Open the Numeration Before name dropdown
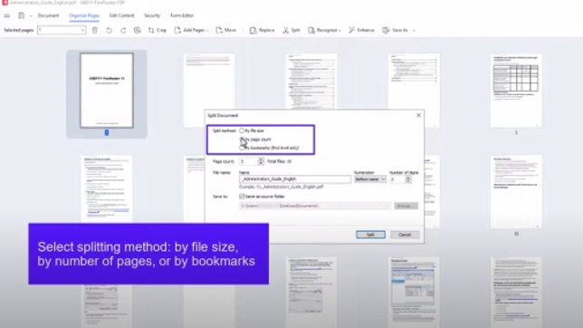Image resolution: width=583 pixels, height=328 pixels. [370, 179]
